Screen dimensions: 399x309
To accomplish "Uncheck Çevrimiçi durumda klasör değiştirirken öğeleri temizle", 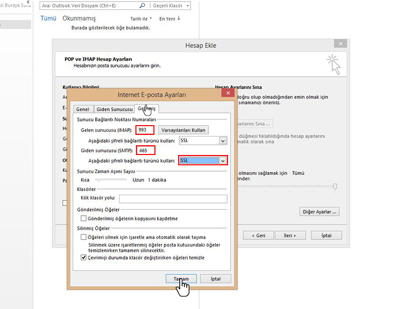I will [83, 257].
